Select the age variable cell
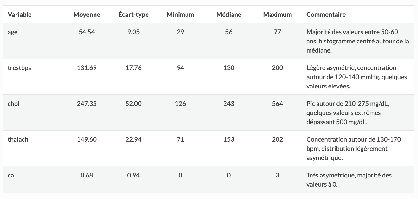 point(13,32)
